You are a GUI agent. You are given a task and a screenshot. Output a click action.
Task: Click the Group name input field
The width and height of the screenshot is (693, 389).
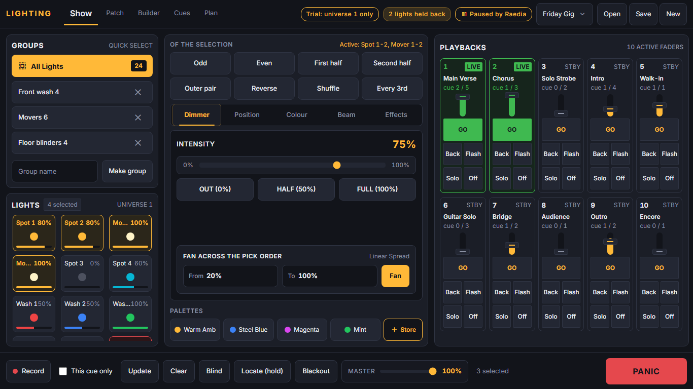click(55, 171)
